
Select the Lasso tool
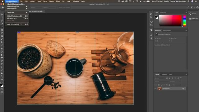(x=2, y=21)
